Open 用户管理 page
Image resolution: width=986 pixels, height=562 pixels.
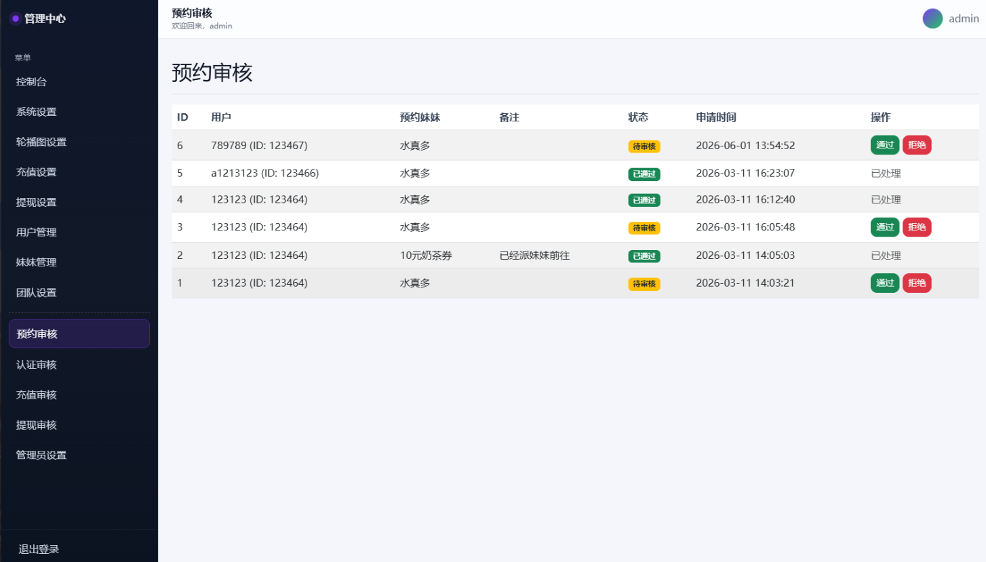[x=79, y=233]
